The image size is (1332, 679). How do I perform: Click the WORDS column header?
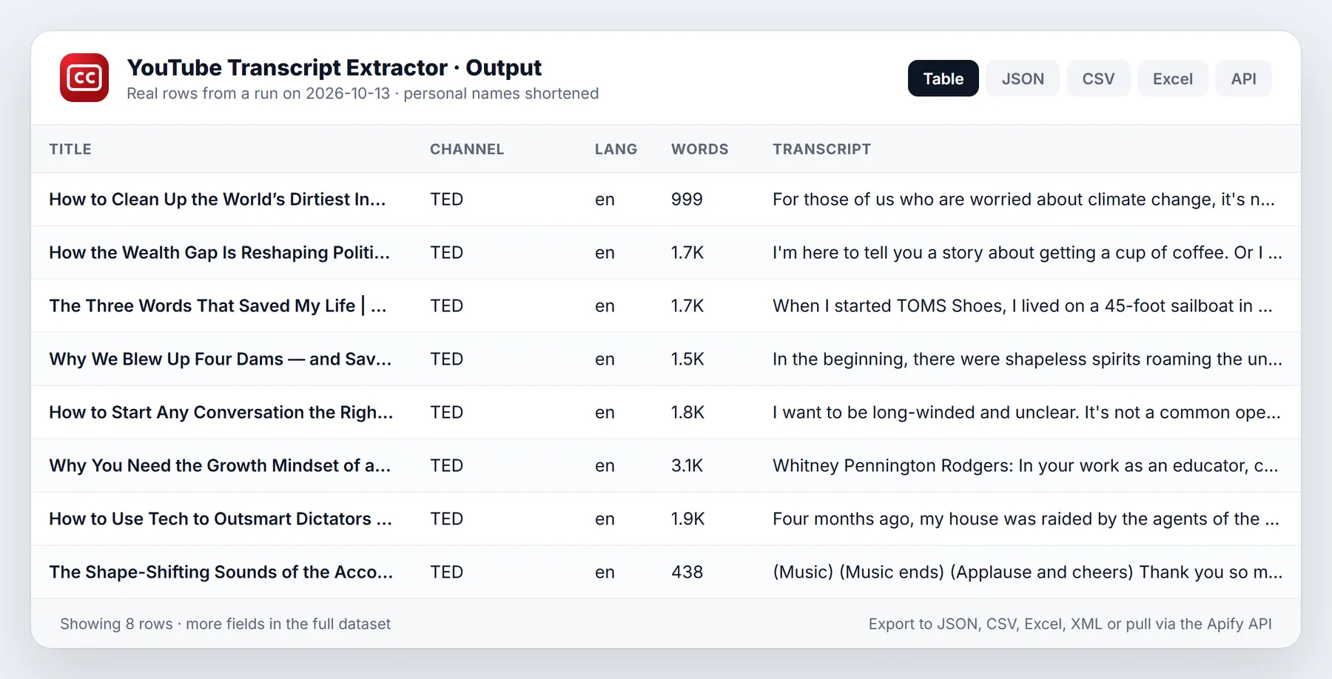click(x=699, y=149)
